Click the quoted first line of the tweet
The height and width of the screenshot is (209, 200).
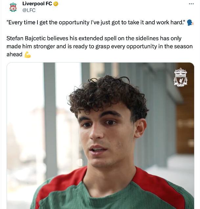[95, 23]
